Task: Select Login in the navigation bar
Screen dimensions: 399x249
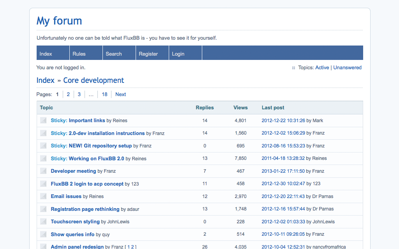Action: (178, 54)
